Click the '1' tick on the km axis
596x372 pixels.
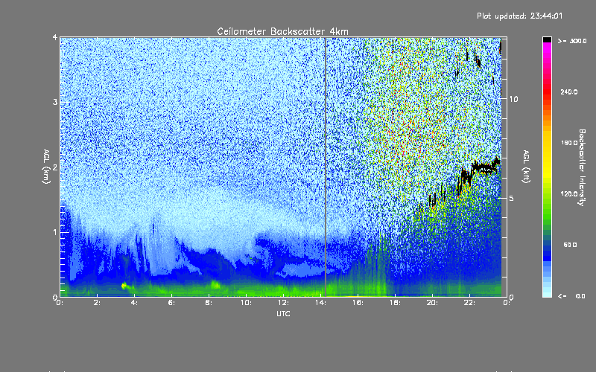click(55, 232)
